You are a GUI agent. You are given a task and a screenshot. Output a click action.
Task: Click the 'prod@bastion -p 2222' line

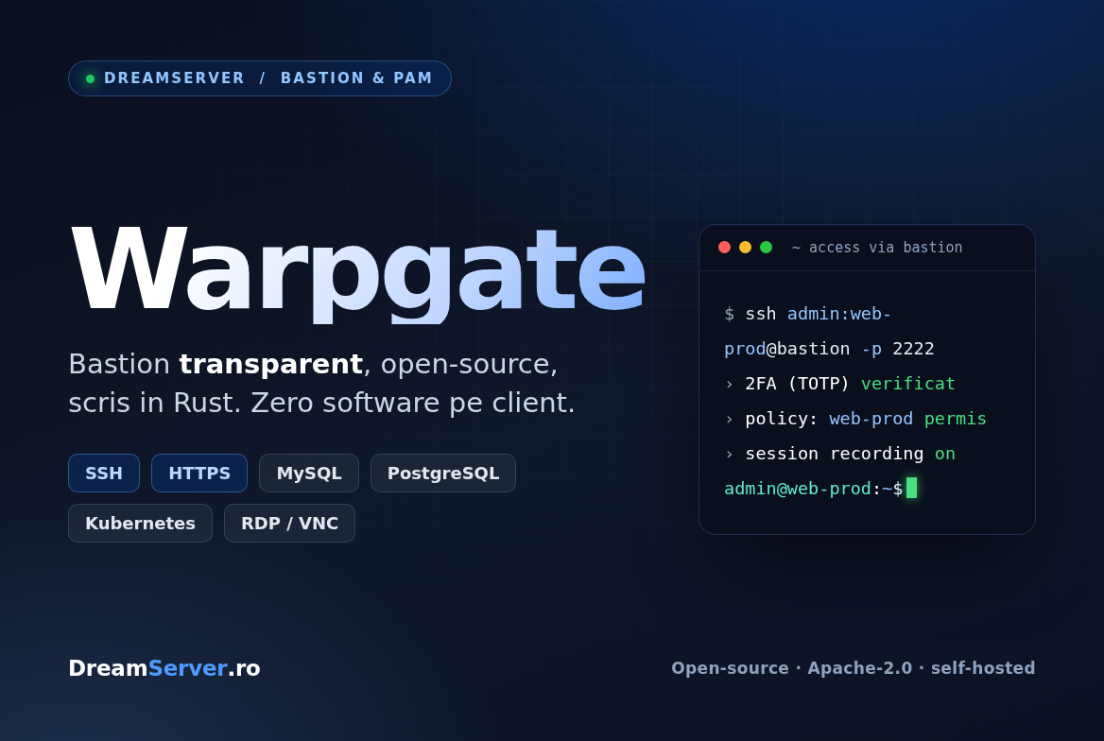(829, 349)
